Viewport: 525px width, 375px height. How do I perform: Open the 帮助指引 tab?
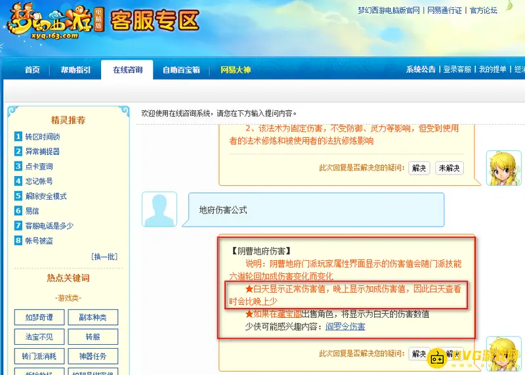pyautogui.click(x=75, y=70)
